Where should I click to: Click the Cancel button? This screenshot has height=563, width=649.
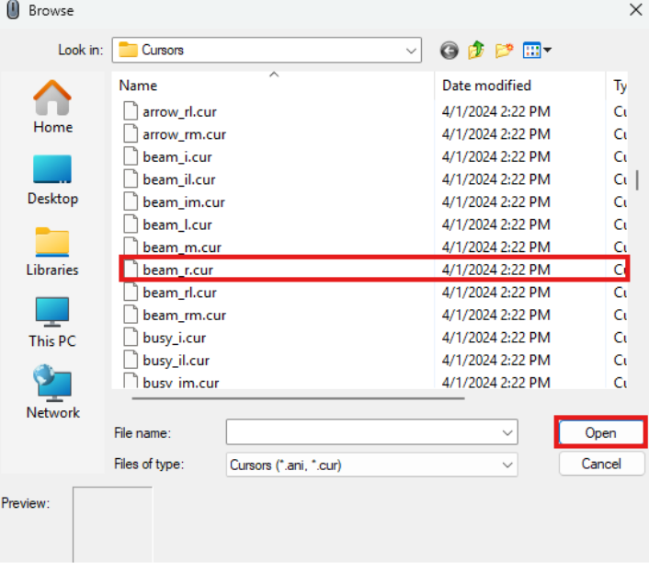(601, 464)
